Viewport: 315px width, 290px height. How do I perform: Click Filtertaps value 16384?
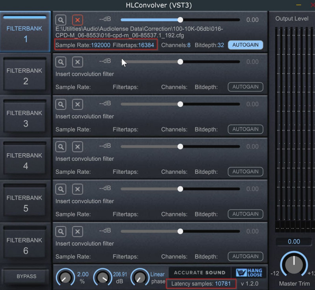pos(146,45)
